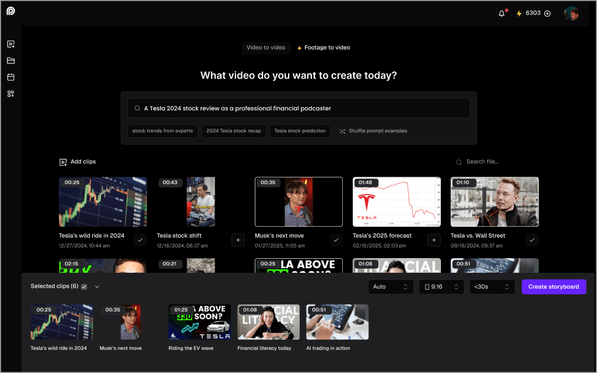Select Riding the EV wave thumbnail
This screenshot has width=597, height=373.
[x=199, y=322]
